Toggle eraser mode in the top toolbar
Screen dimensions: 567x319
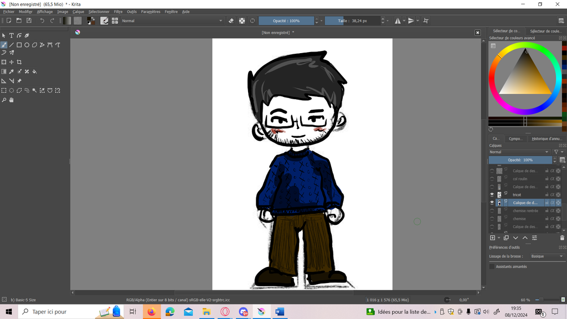(231, 21)
